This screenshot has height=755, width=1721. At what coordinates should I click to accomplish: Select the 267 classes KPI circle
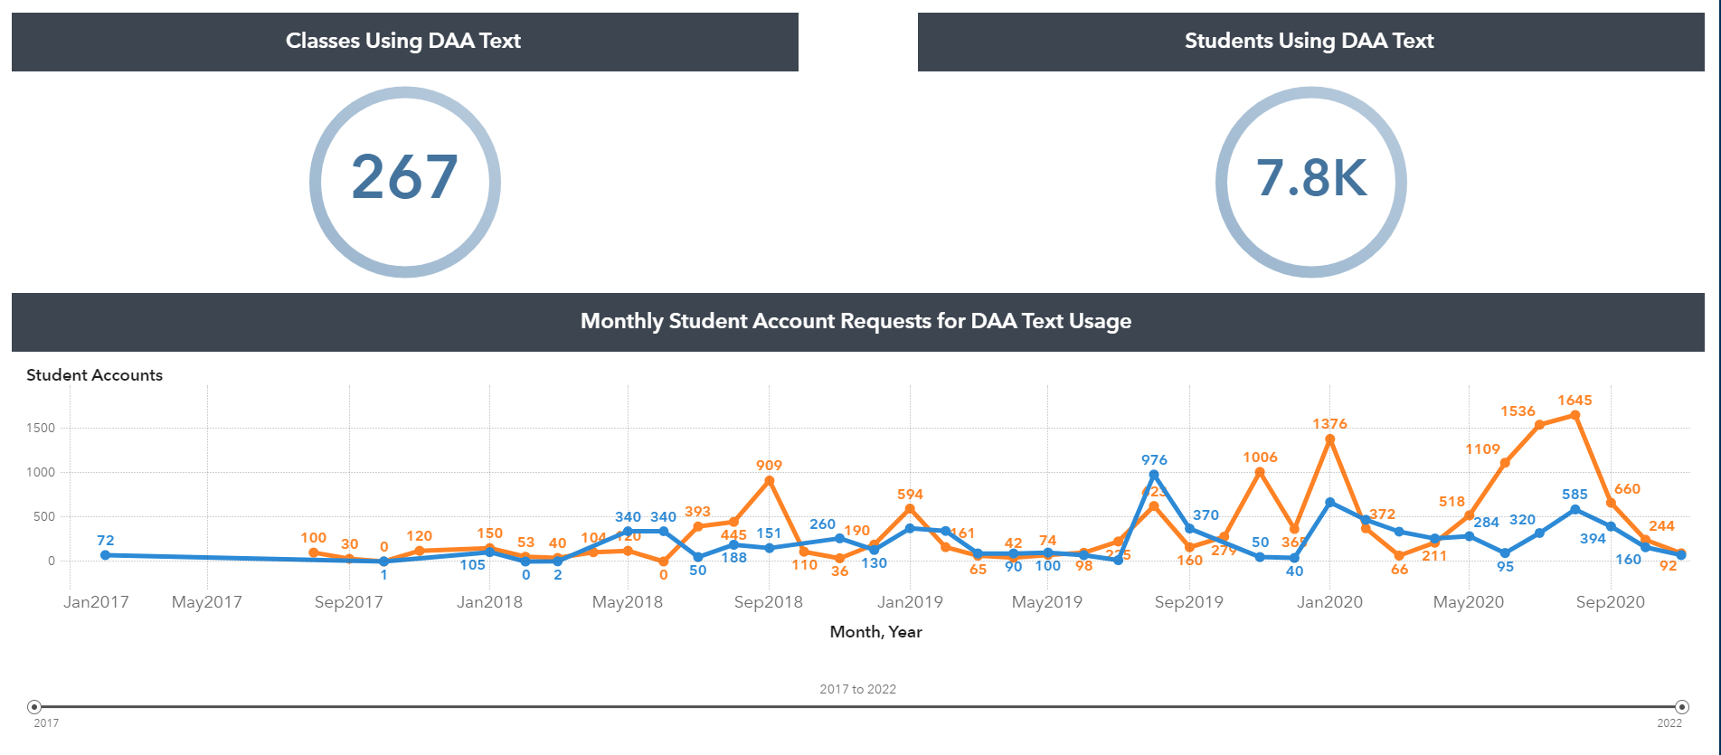click(405, 182)
